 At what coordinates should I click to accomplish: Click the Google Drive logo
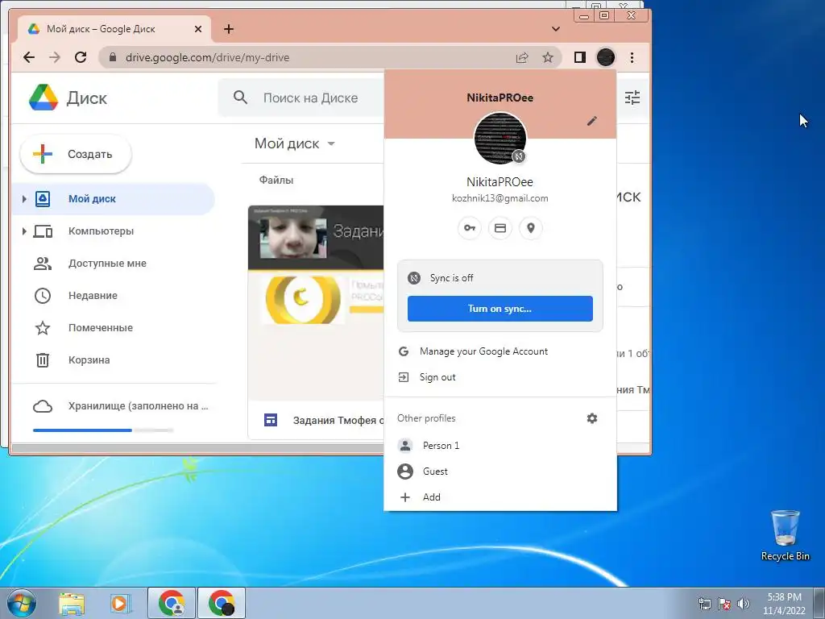[x=44, y=98]
